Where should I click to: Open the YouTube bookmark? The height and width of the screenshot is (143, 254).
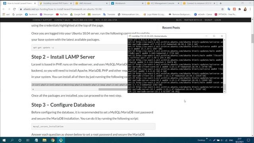coord(62,14)
